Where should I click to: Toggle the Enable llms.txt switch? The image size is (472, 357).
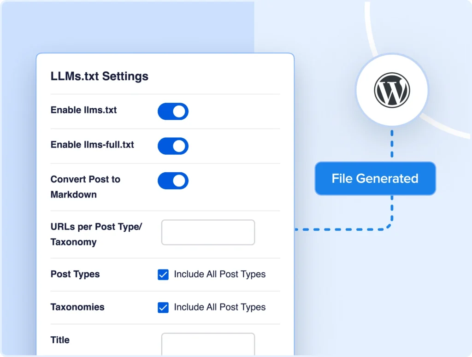coord(173,111)
